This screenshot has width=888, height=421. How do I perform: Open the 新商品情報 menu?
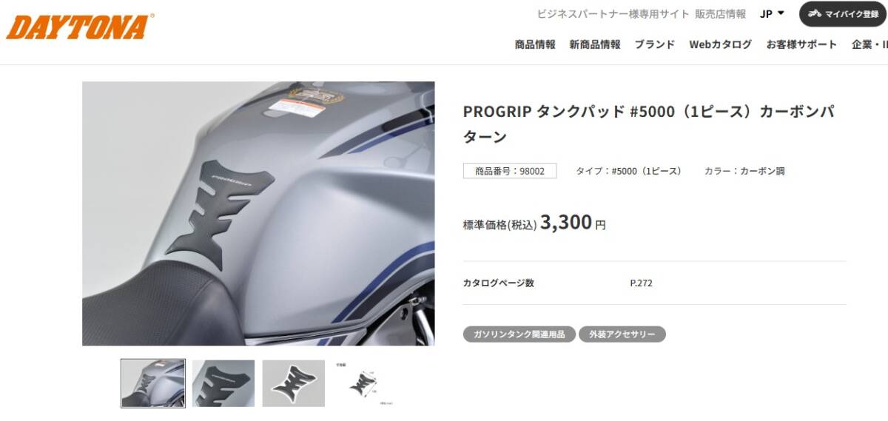pyautogui.click(x=595, y=44)
